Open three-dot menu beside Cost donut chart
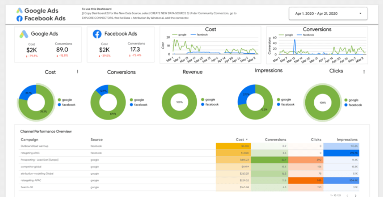The height and width of the screenshot is (199, 383). (x=77, y=72)
